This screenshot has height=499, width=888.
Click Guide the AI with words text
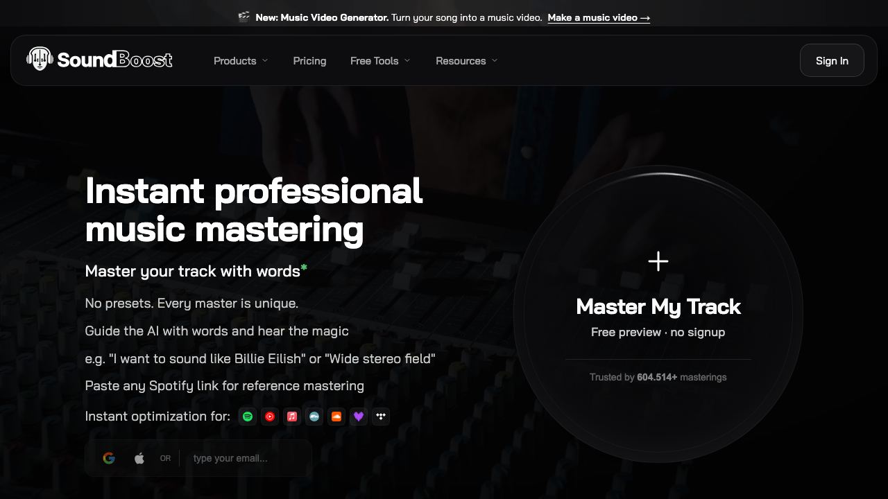click(x=216, y=331)
